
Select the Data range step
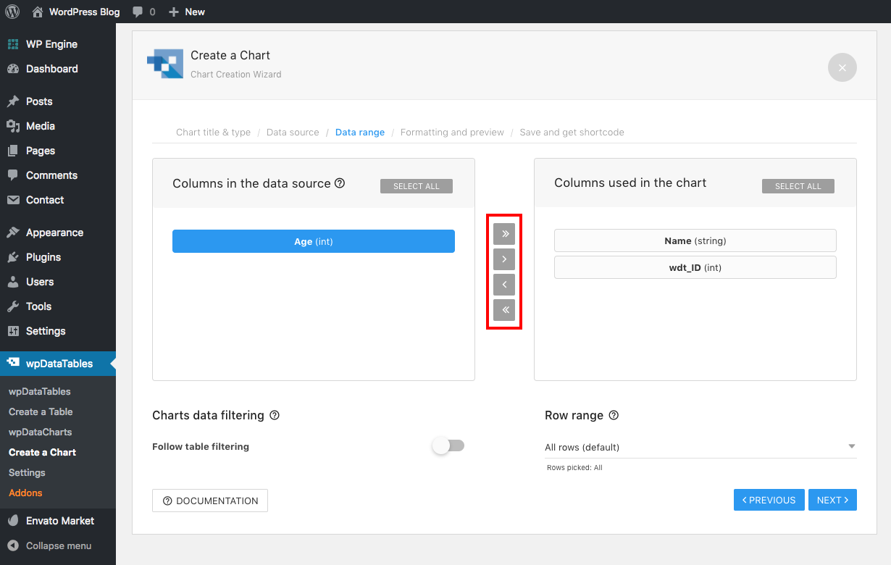point(360,133)
